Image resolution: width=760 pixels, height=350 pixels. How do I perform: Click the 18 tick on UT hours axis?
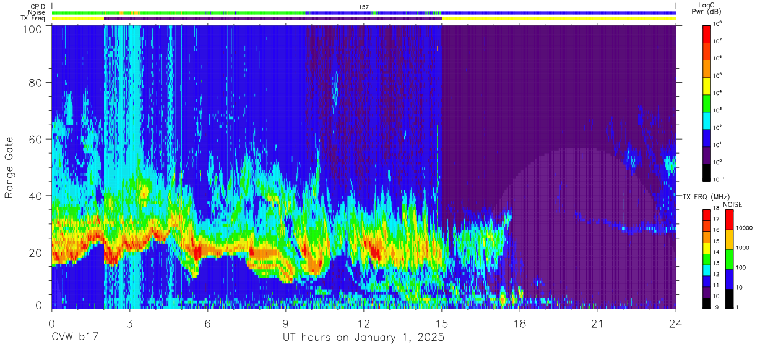tap(519, 323)
